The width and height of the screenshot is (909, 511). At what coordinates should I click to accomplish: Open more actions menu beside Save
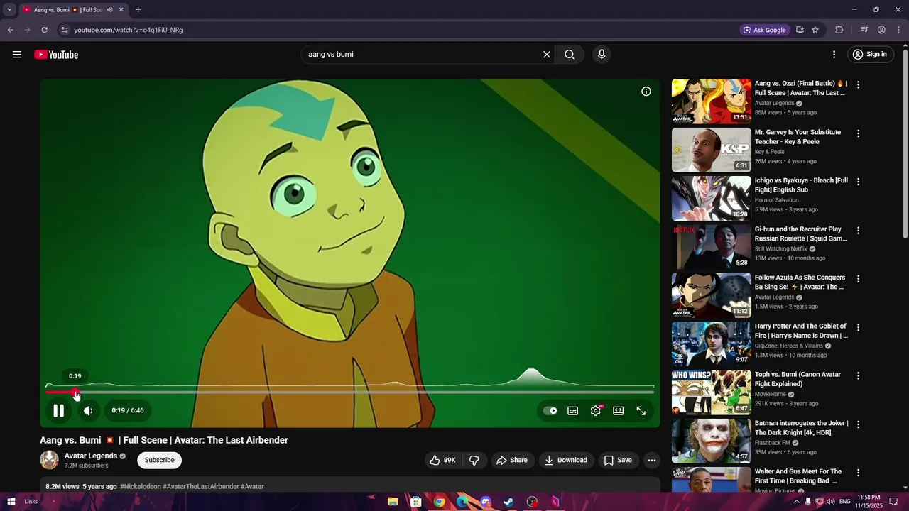pos(651,460)
